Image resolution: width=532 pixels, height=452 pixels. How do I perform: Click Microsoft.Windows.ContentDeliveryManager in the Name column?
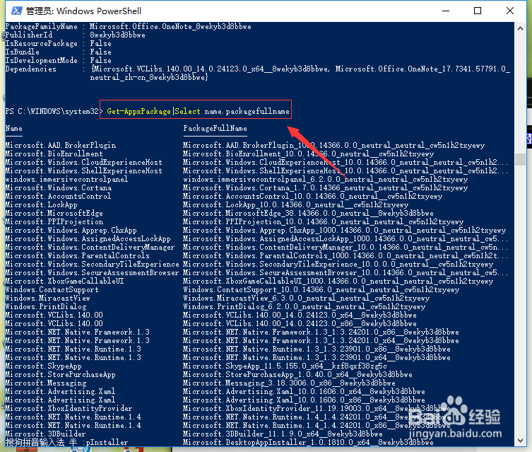(x=90, y=248)
